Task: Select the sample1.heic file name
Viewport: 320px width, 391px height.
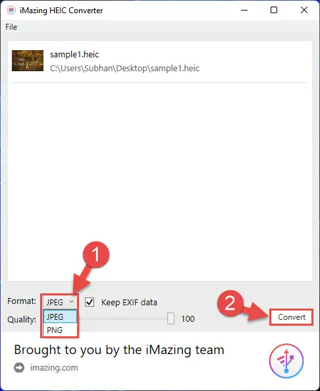Action: pos(74,54)
